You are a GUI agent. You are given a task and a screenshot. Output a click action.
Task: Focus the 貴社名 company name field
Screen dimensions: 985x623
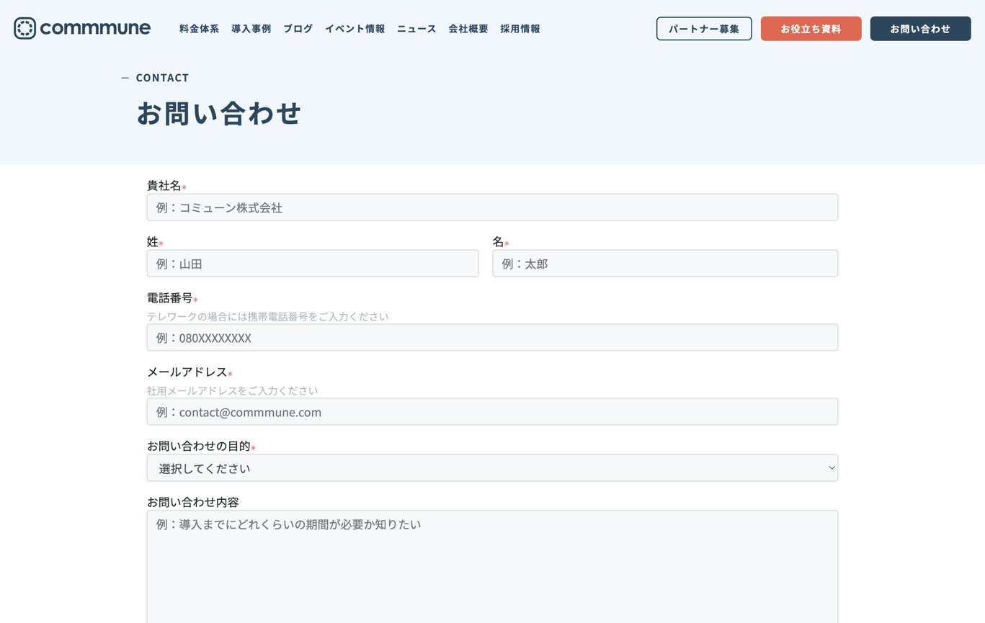pos(492,207)
